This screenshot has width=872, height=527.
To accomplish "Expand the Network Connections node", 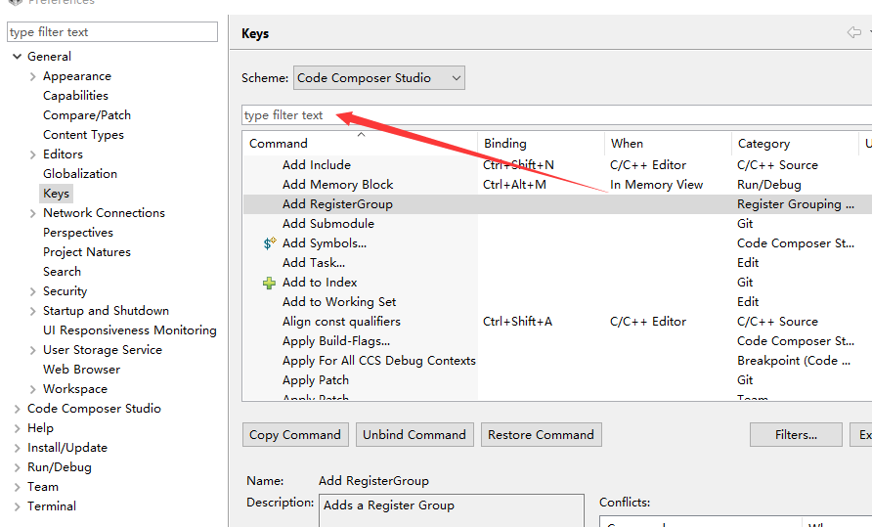I will click(x=33, y=213).
